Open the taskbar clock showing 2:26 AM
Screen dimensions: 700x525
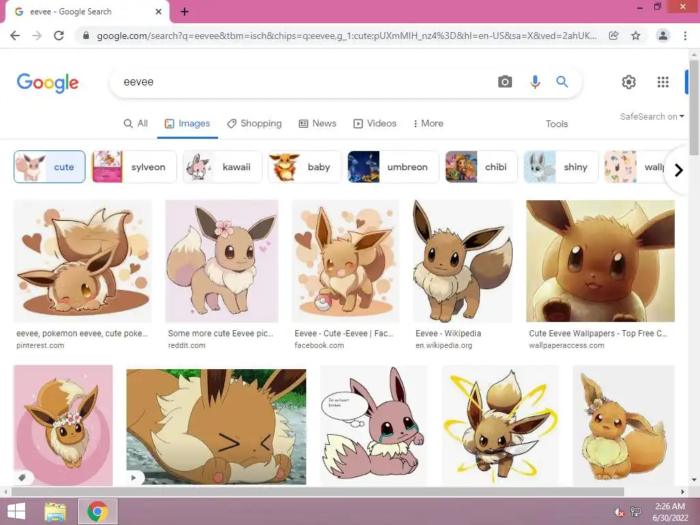coord(670,512)
